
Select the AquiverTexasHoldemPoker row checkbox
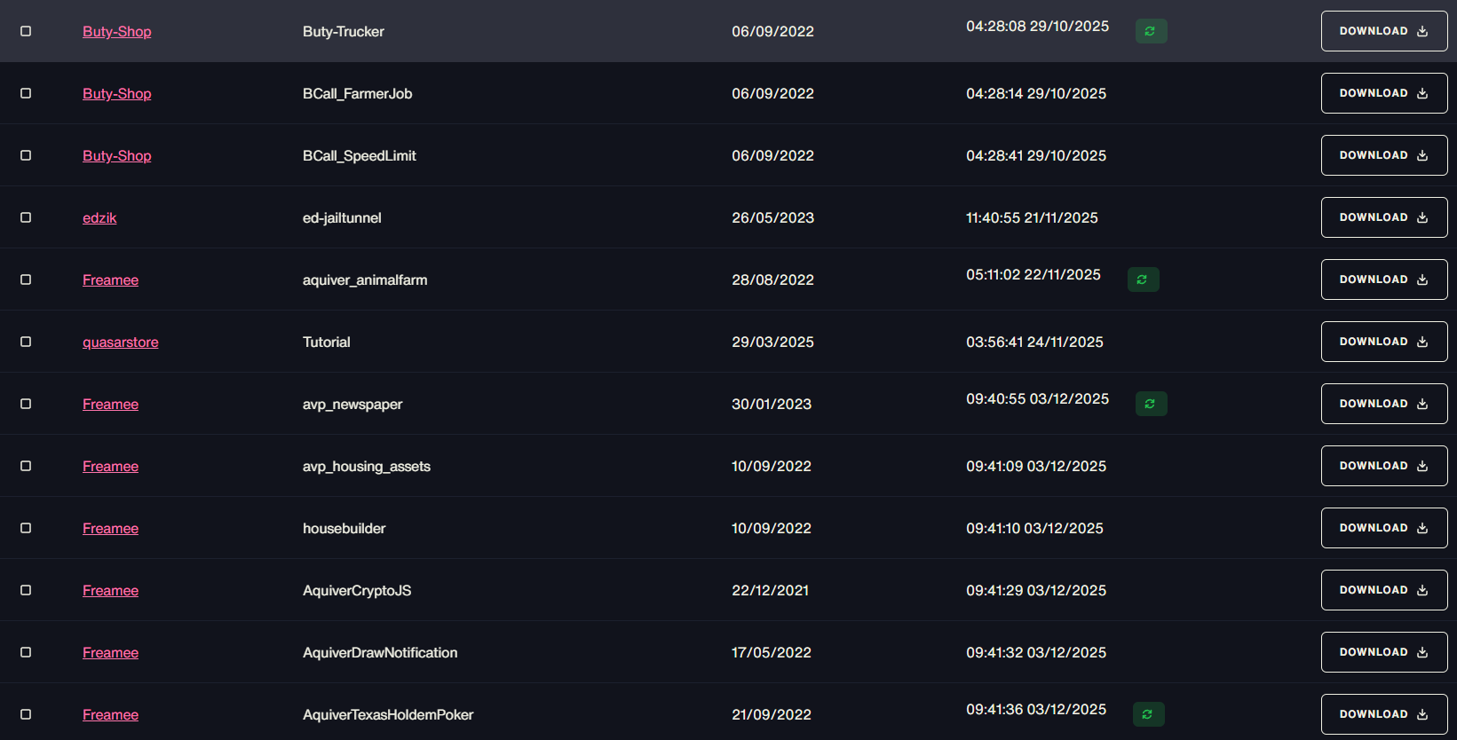26,714
